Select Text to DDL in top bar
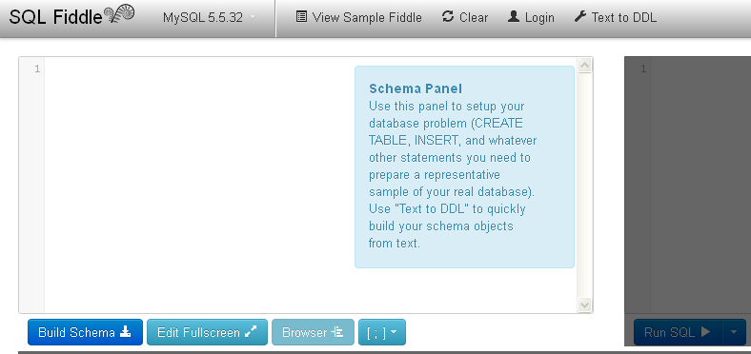Image resolution: width=751 pixels, height=354 pixels. click(616, 18)
